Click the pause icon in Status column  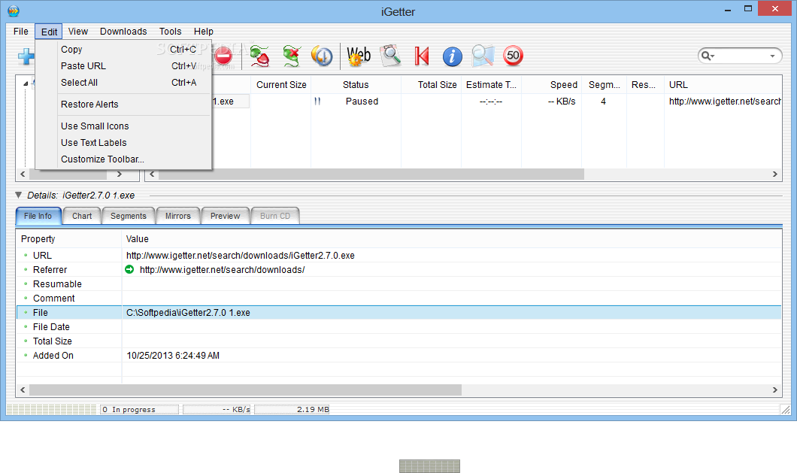point(317,102)
